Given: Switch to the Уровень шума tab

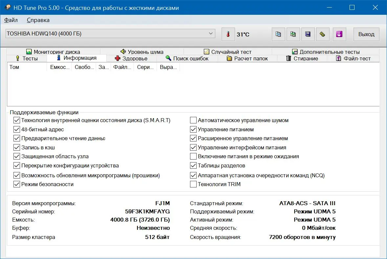Looking at the screenshot, I should (x=142, y=52).
